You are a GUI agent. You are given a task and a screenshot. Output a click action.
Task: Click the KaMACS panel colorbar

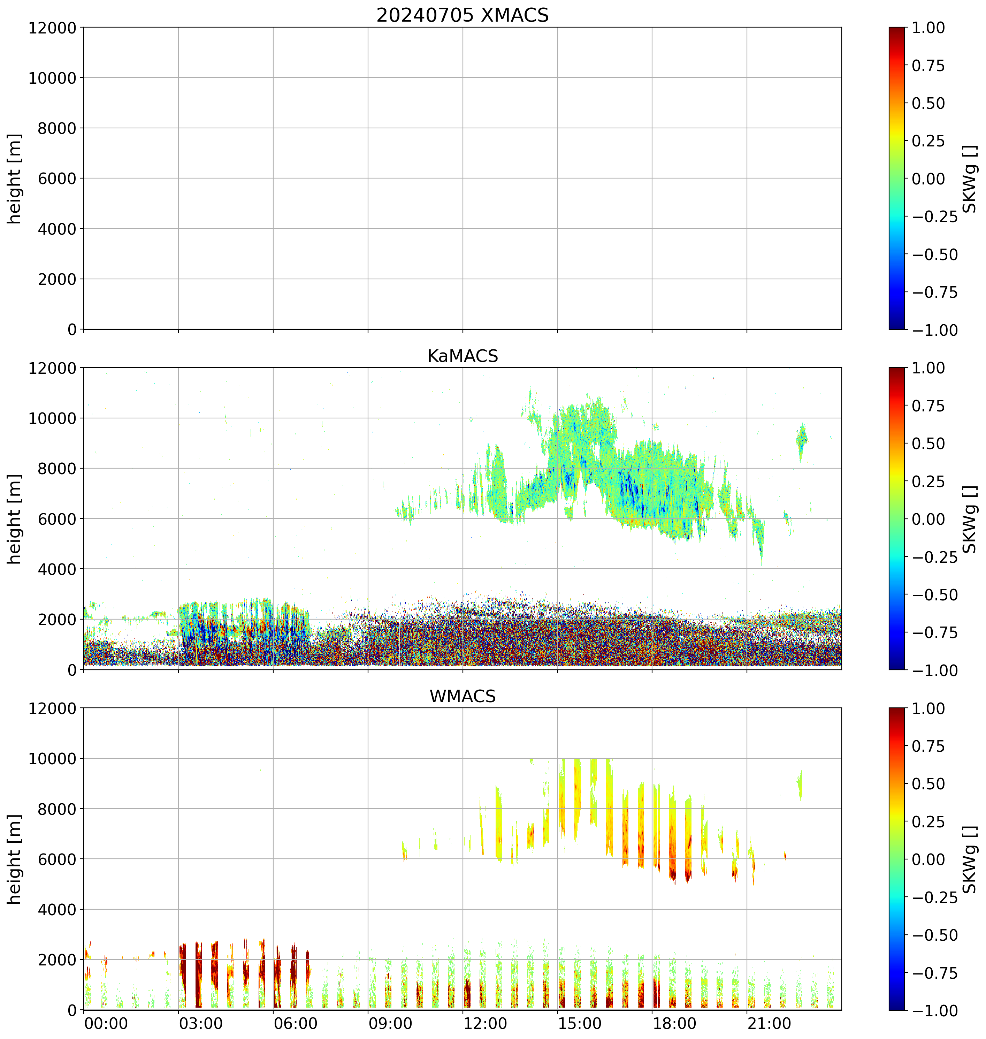click(897, 518)
